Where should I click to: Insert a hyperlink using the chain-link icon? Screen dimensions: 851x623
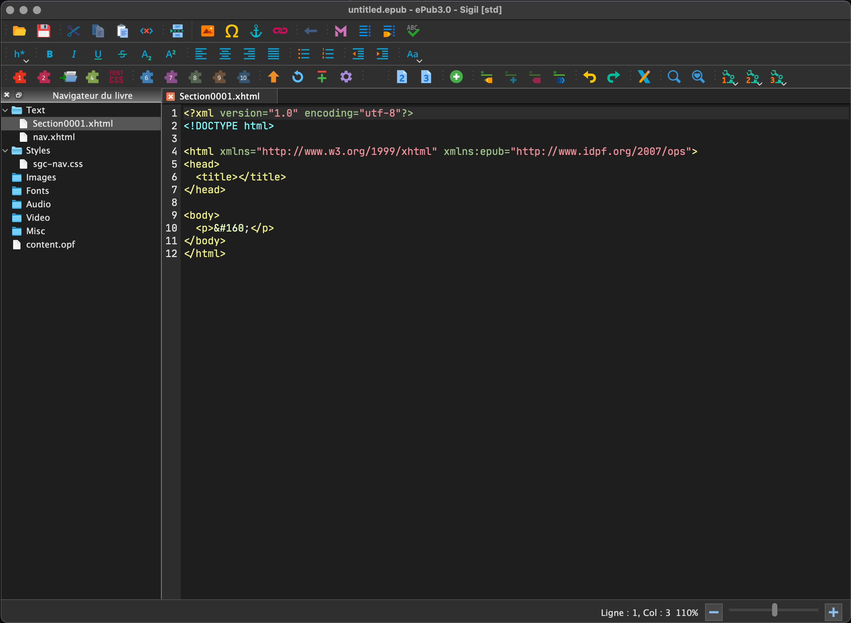coord(281,31)
